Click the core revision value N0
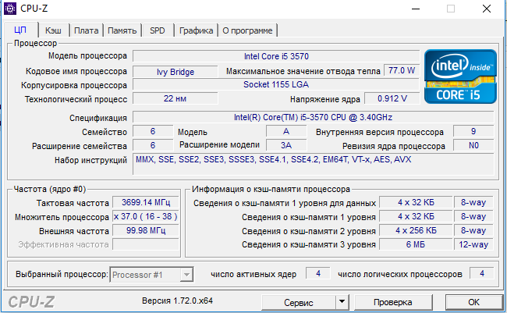This screenshot has height=313, width=507. [473, 145]
